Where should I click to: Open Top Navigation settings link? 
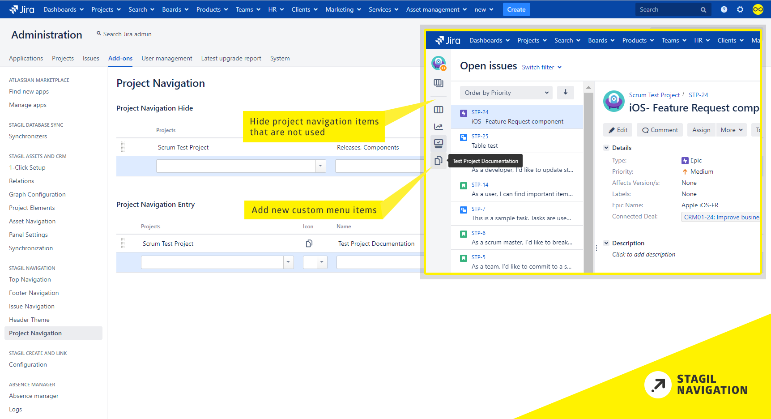[30, 279]
